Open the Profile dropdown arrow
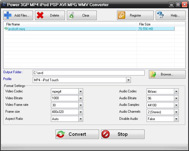Image resolution: width=189 pixels, height=151 pixels. pos(128,80)
